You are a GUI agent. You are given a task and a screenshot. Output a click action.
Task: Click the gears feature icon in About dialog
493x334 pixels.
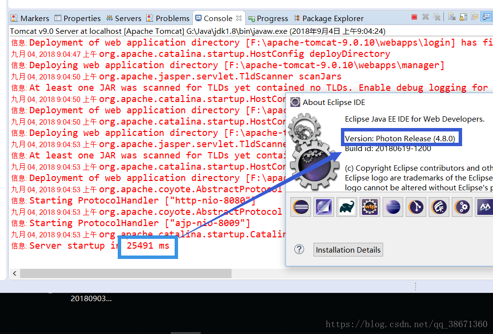(462, 207)
